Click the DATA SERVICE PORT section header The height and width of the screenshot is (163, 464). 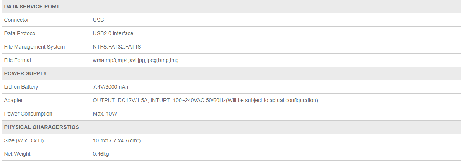[31, 7]
